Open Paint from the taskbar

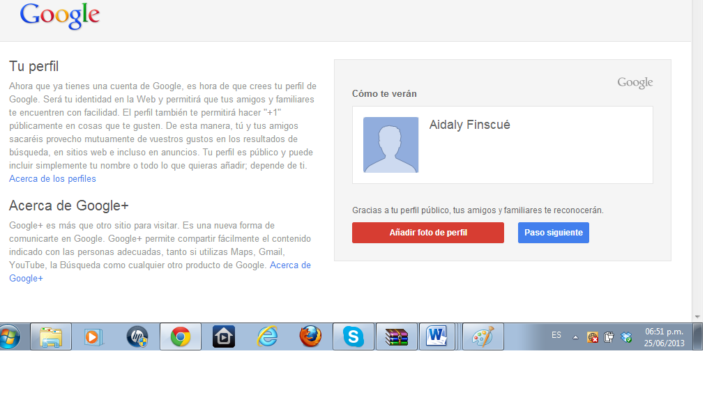pos(483,335)
